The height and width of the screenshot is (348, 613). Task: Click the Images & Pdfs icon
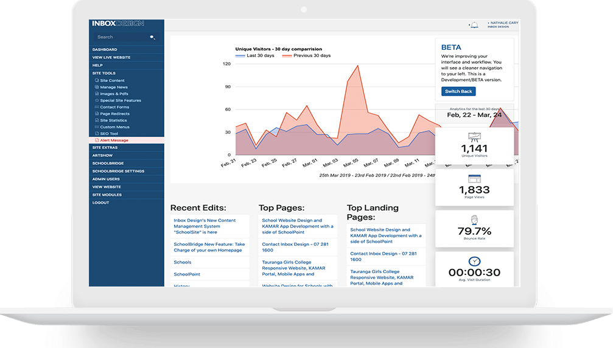(97, 93)
